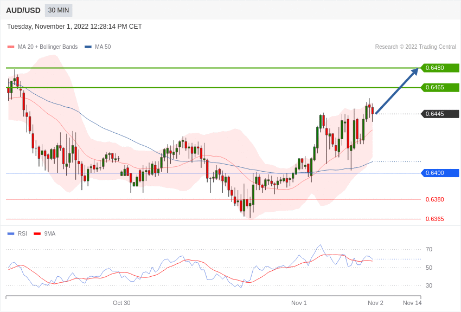The height and width of the screenshot is (312, 461).
Task: Click the RSI 30 level label
Action: 429,285
